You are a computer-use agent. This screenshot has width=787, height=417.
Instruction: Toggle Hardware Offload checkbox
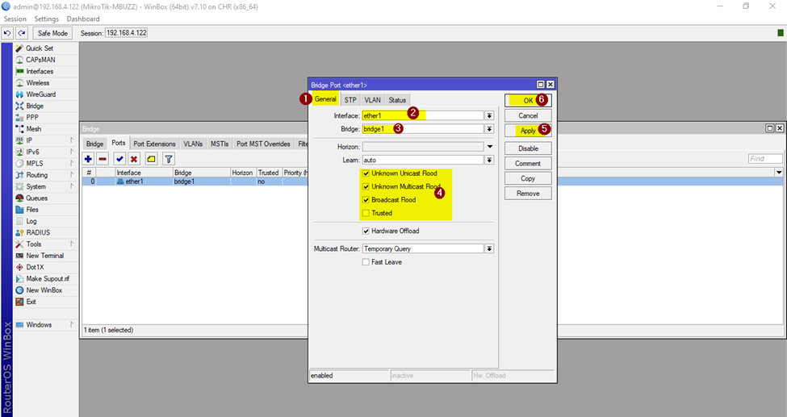tap(366, 231)
